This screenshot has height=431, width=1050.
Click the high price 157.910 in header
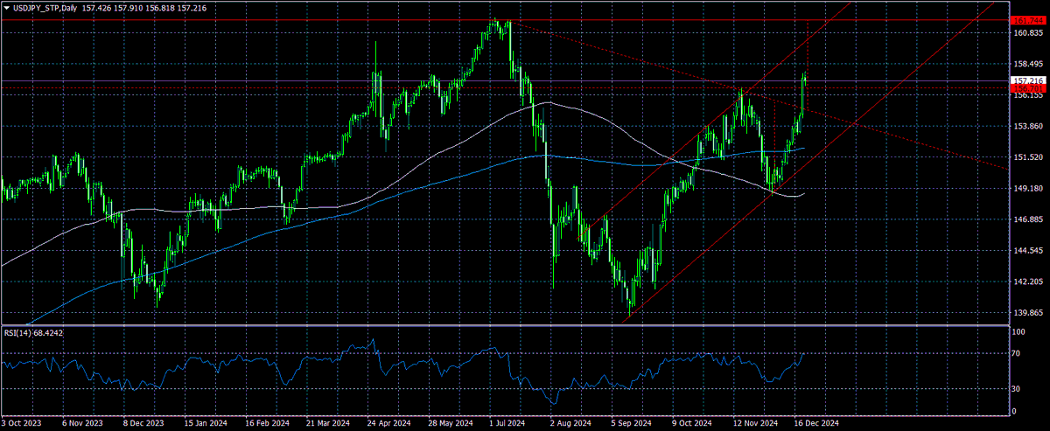tap(129, 6)
